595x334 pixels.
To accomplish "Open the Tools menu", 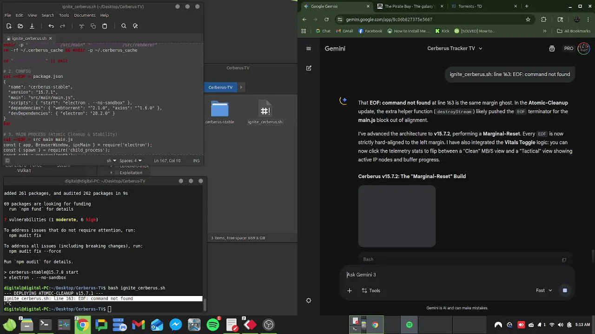I will click(64, 15).
